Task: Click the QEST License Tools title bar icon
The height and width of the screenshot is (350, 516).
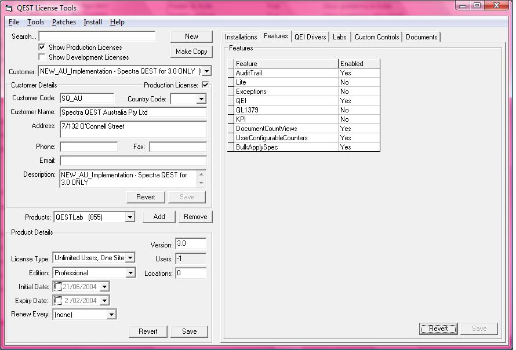Action: pos(8,8)
